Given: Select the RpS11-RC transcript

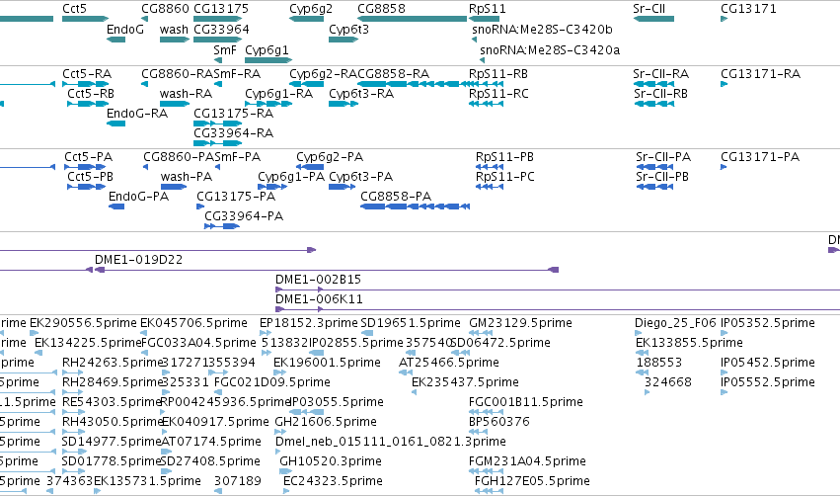Looking at the screenshot, I should (486, 104).
